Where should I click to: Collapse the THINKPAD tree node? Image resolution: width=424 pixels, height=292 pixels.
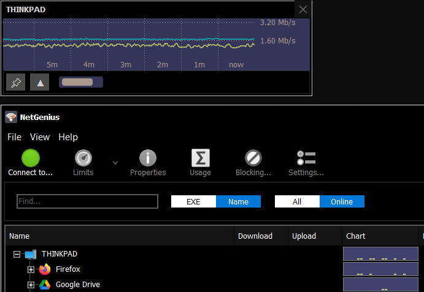click(x=17, y=254)
